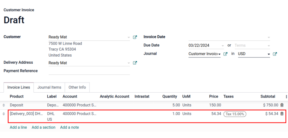Switch to the Other Info tab
This screenshot has width=288, height=138.
coord(77,87)
